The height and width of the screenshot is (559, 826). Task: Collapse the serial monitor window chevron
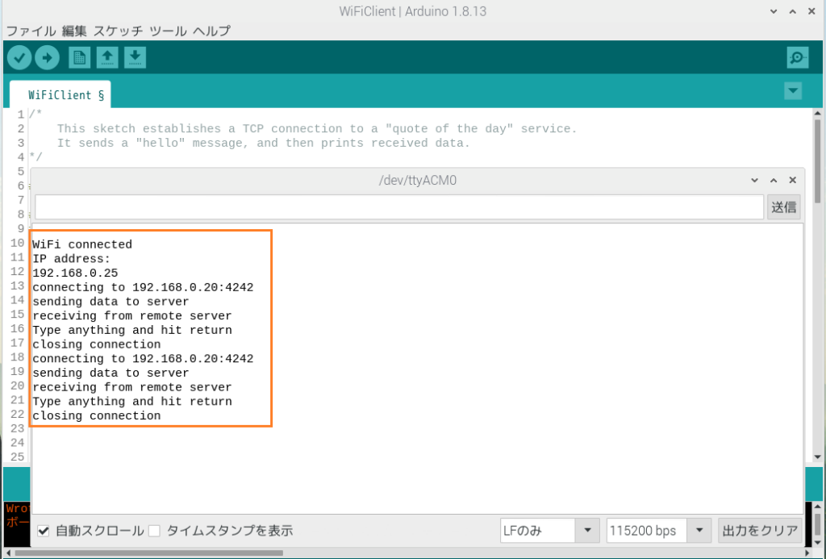(x=753, y=180)
